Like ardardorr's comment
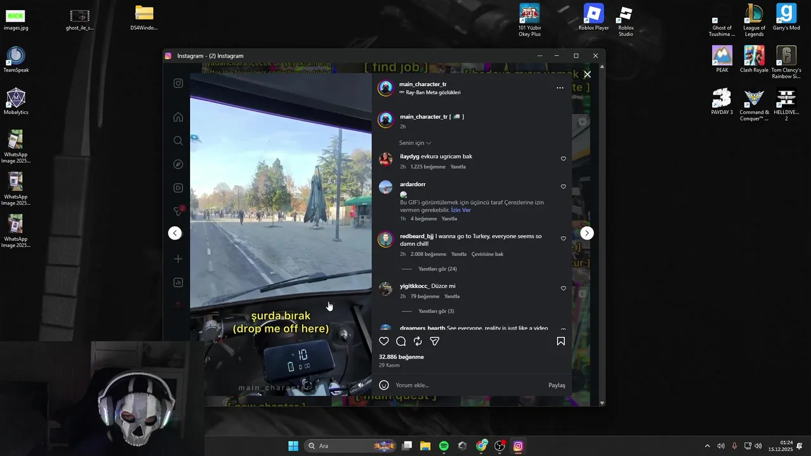The width and height of the screenshot is (811, 456). pyautogui.click(x=563, y=187)
